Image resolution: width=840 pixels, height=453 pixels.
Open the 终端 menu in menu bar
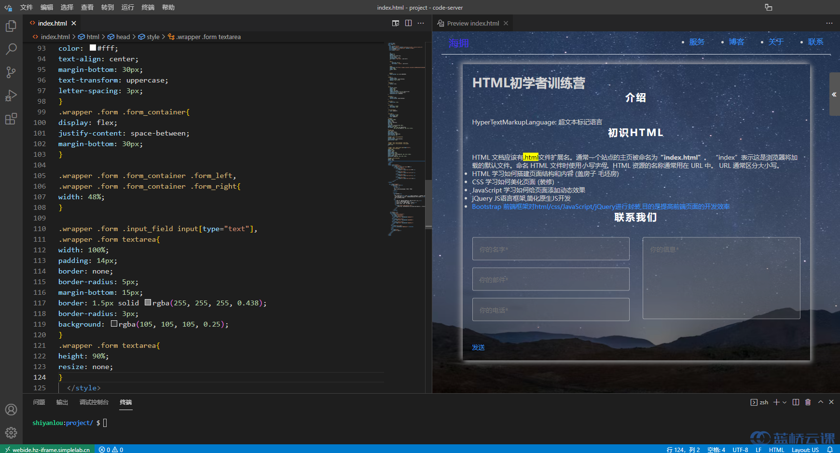[148, 7]
